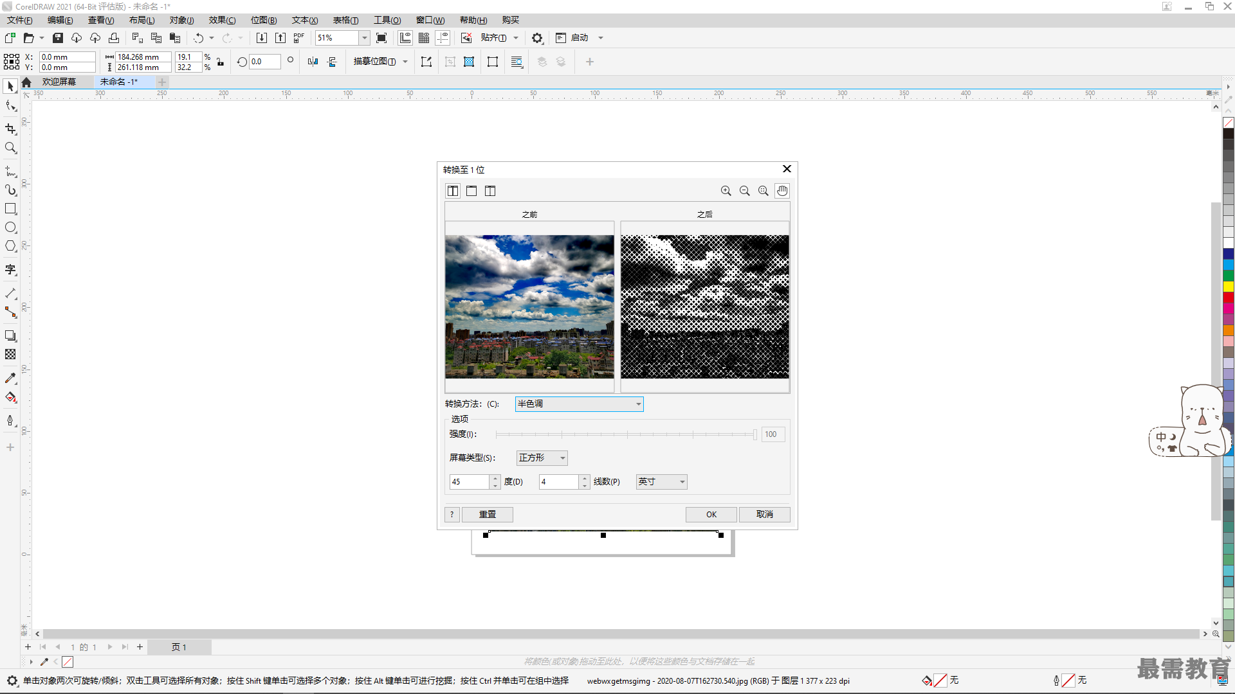Click the 强度 intensity slider

[x=627, y=434]
